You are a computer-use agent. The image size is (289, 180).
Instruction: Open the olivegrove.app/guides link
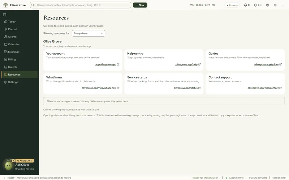click(266, 64)
